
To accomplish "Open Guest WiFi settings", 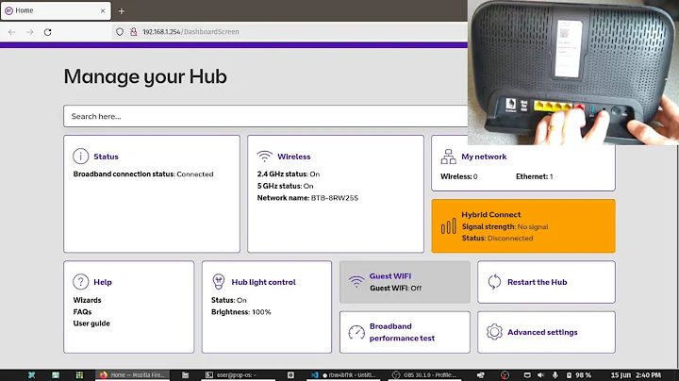I will (390, 275).
